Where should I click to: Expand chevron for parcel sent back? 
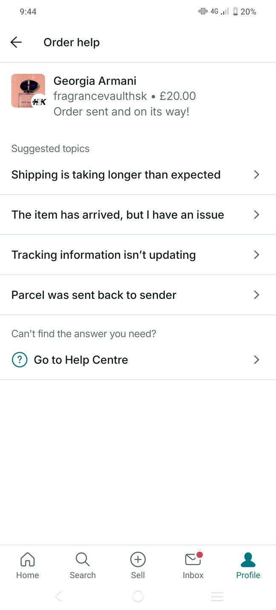pyautogui.click(x=256, y=295)
